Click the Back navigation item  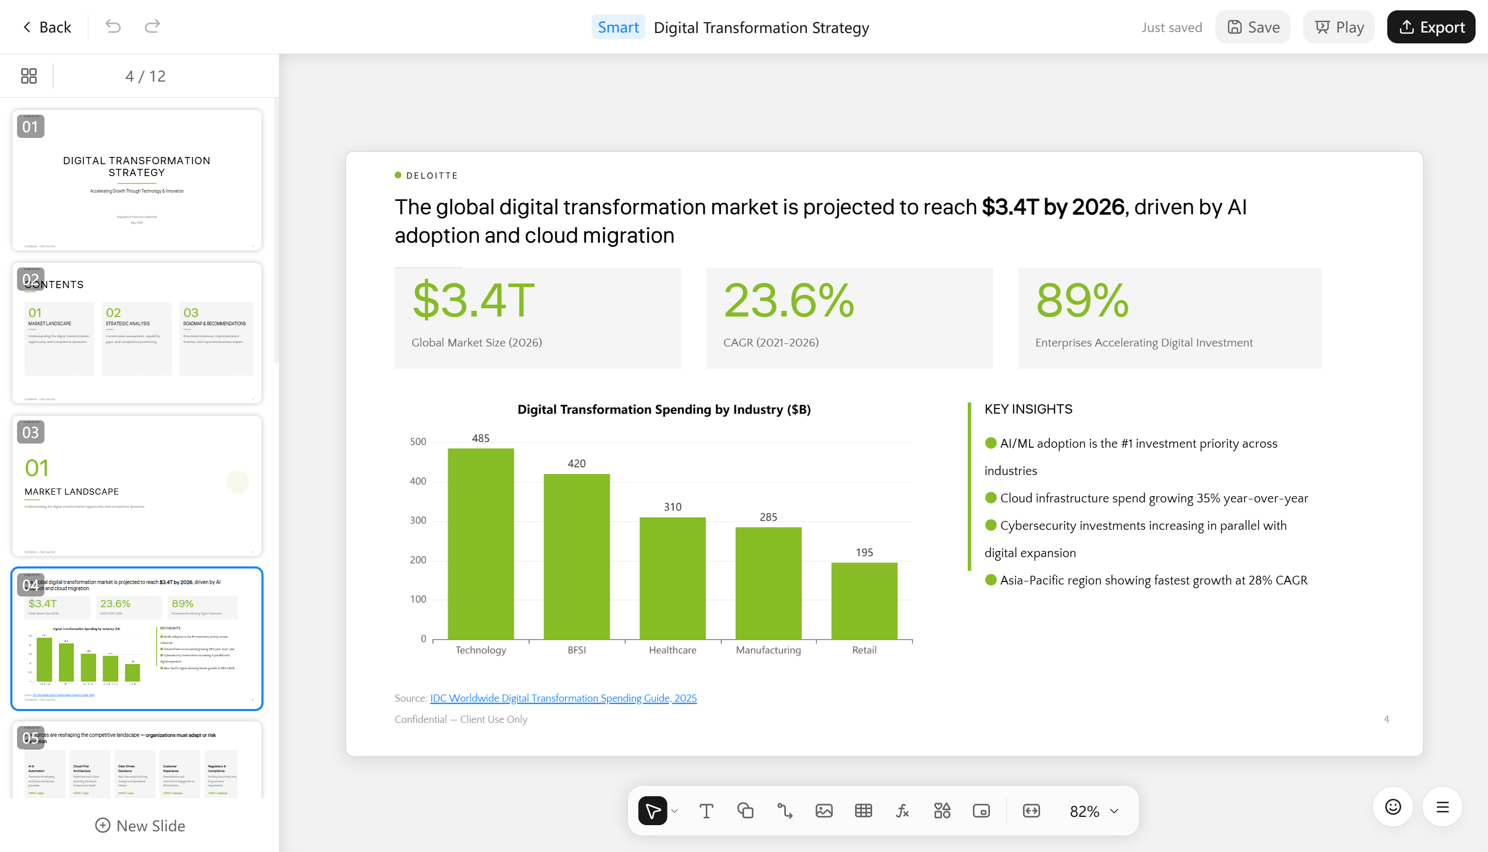(x=47, y=27)
